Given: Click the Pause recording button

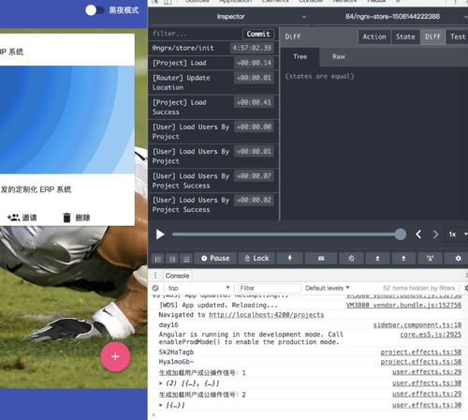Looking at the screenshot, I should pos(215,259).
